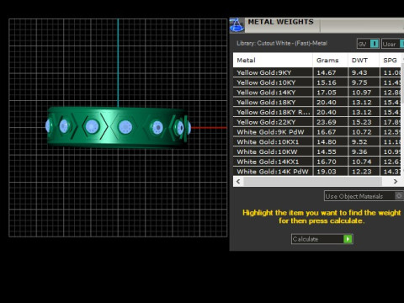Toggle the GV library switch
The image size is (404, 303).
point(368,44)
